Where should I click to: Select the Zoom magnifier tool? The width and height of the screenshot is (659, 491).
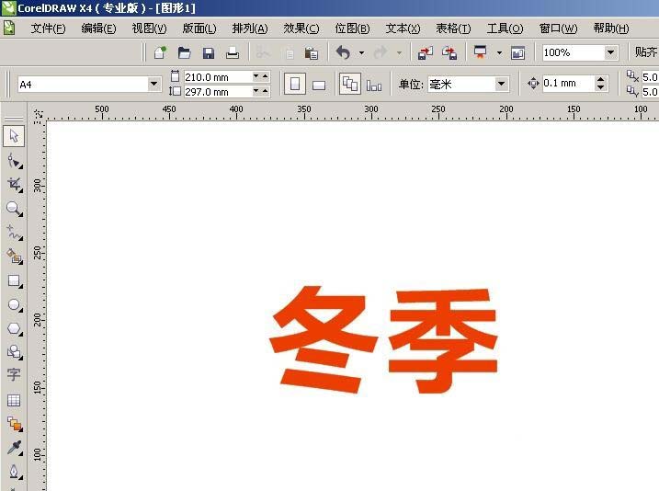pyautogui.click(x=14, y=209)
